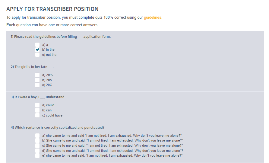This screenshot has width=269, height=163.
Task: Tick the 'c) 20C' checkbox
Action: coord(37,85)
